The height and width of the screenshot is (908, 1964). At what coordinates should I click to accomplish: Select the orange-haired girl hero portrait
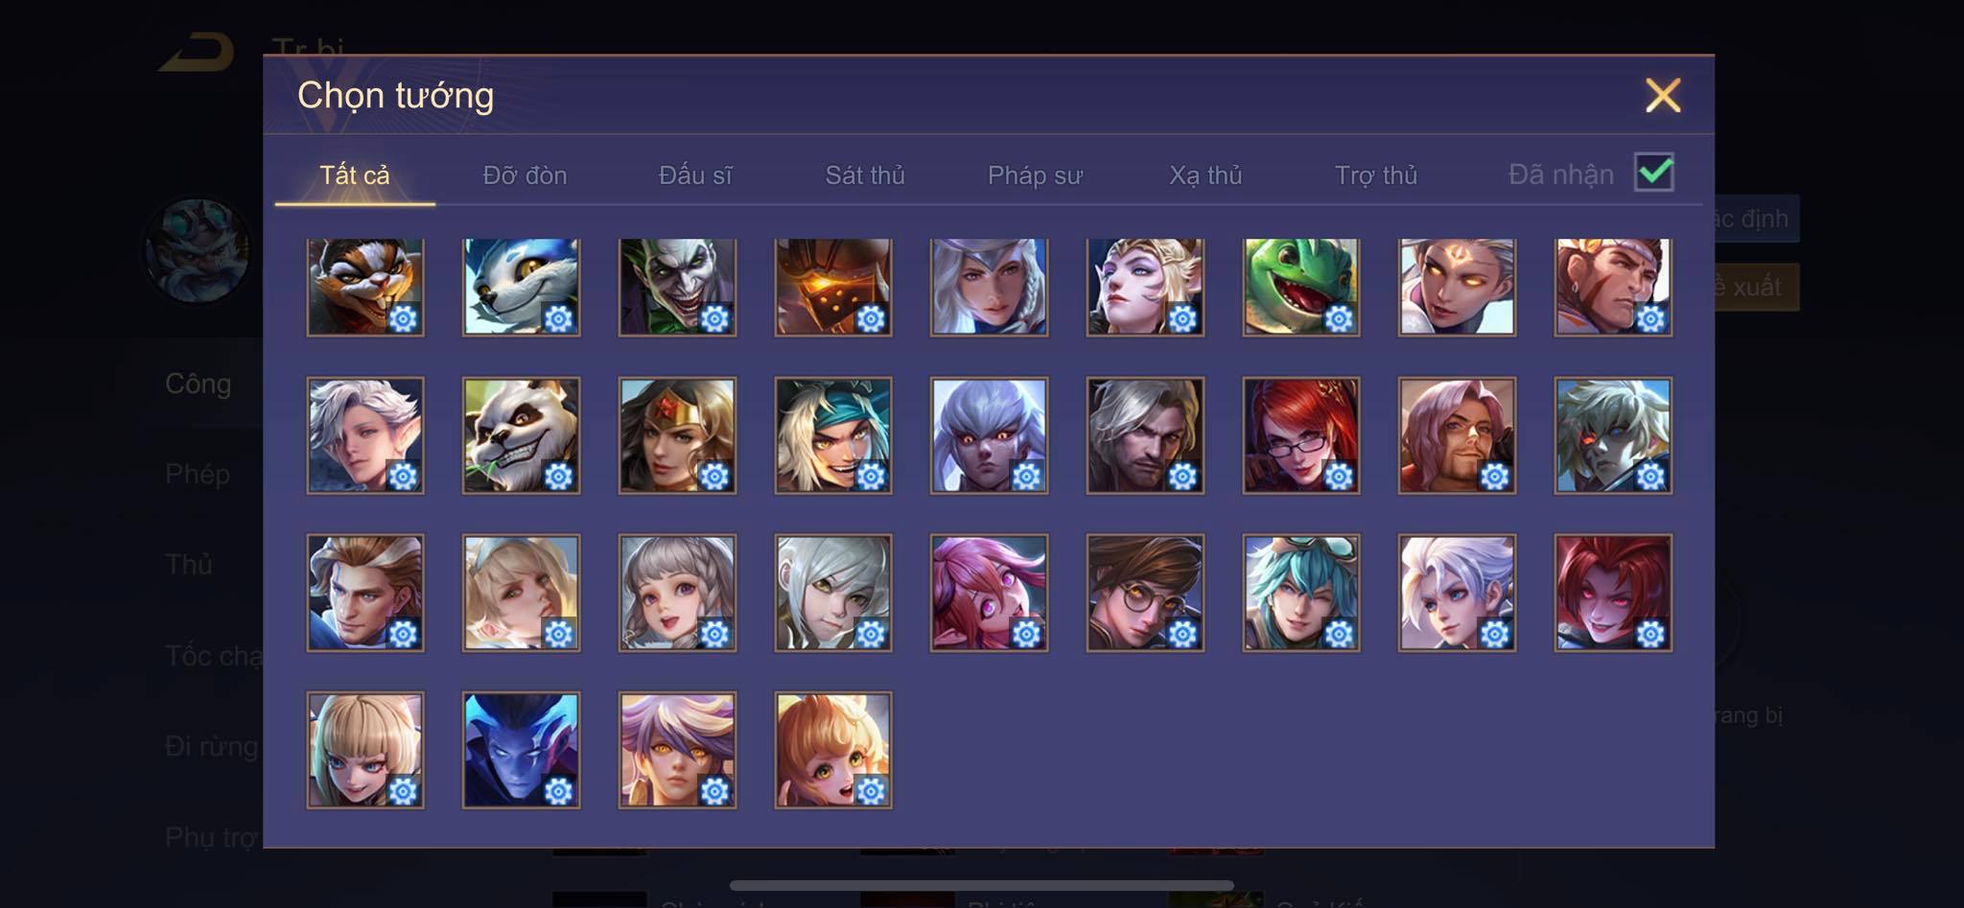[x=833, y=750]
